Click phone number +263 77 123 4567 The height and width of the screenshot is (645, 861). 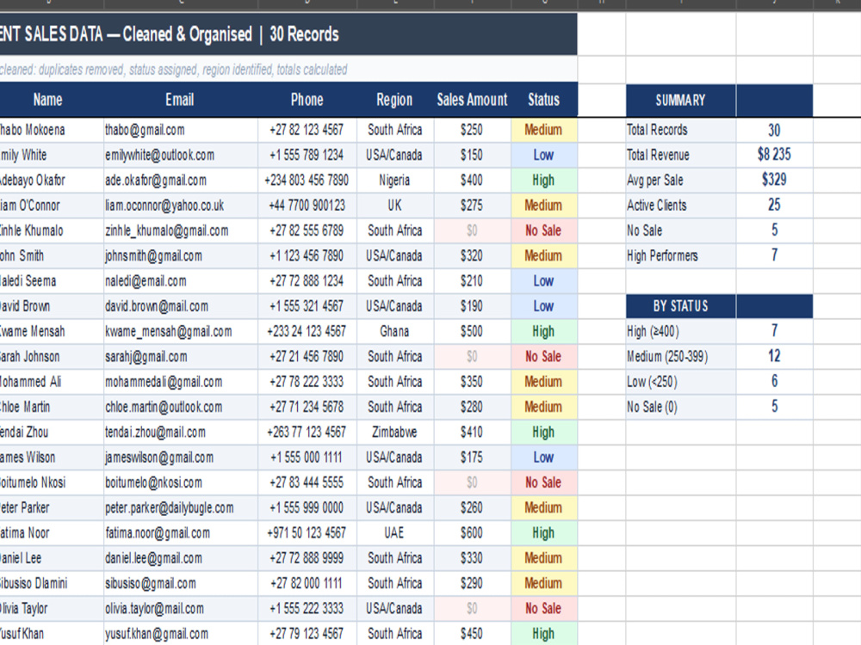pyautogui.click(x=307, y=433)
